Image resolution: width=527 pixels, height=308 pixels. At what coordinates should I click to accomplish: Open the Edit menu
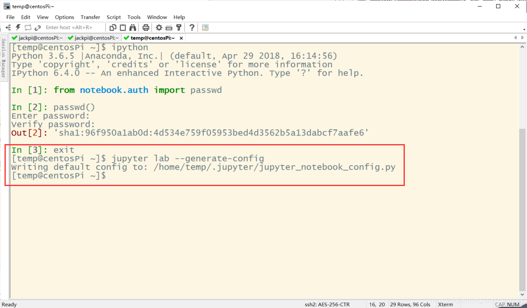pos(26,17)
